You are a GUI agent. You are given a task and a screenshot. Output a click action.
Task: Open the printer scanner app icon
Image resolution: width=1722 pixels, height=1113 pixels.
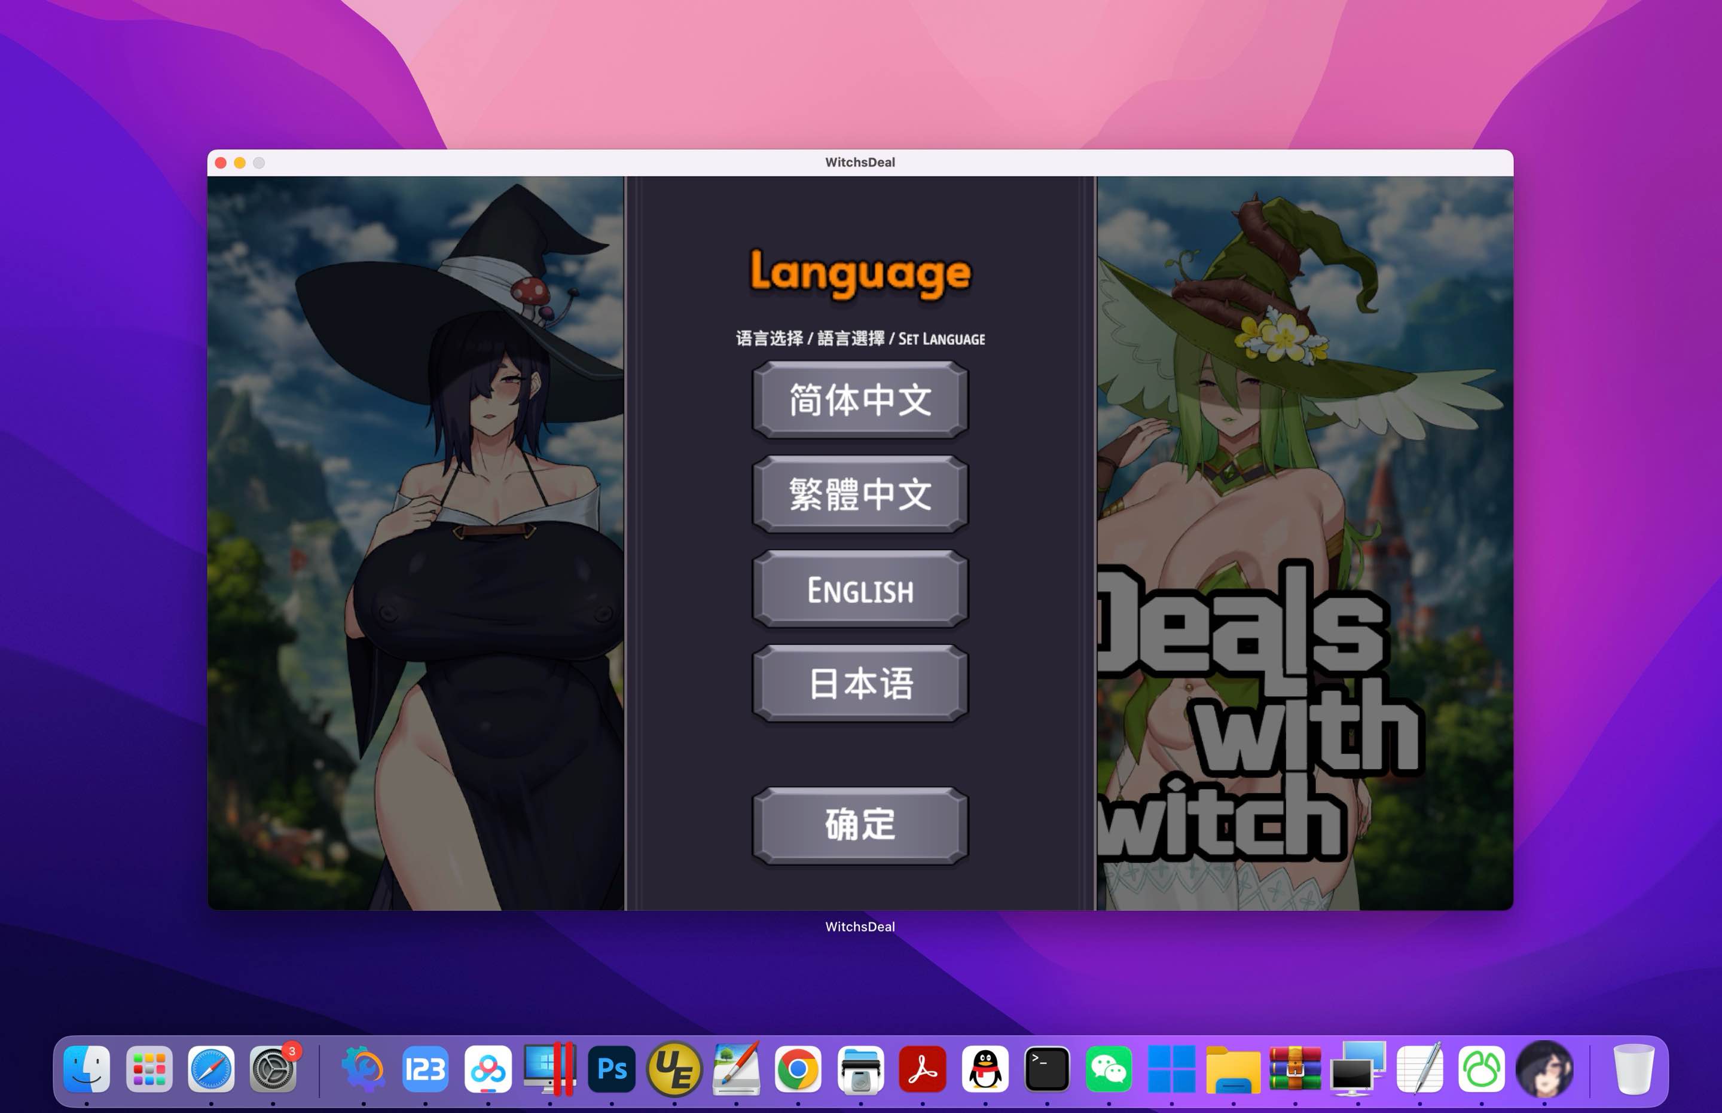[x=860, y=1069]
